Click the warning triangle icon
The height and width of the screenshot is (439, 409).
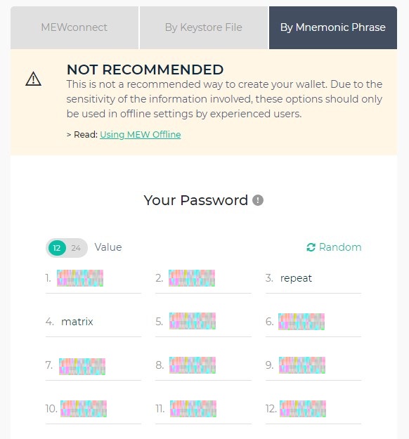pos(33,79)
